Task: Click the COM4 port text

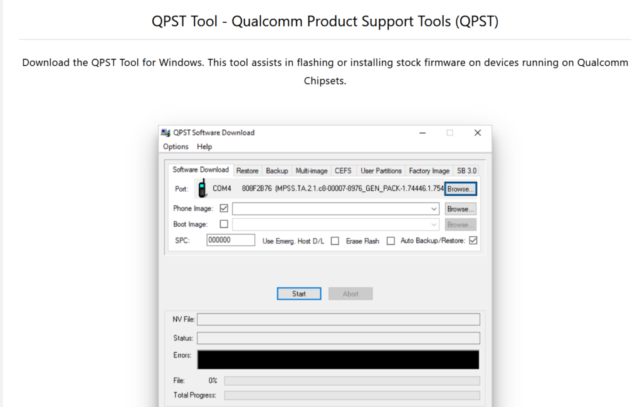Action: (222, 188)
